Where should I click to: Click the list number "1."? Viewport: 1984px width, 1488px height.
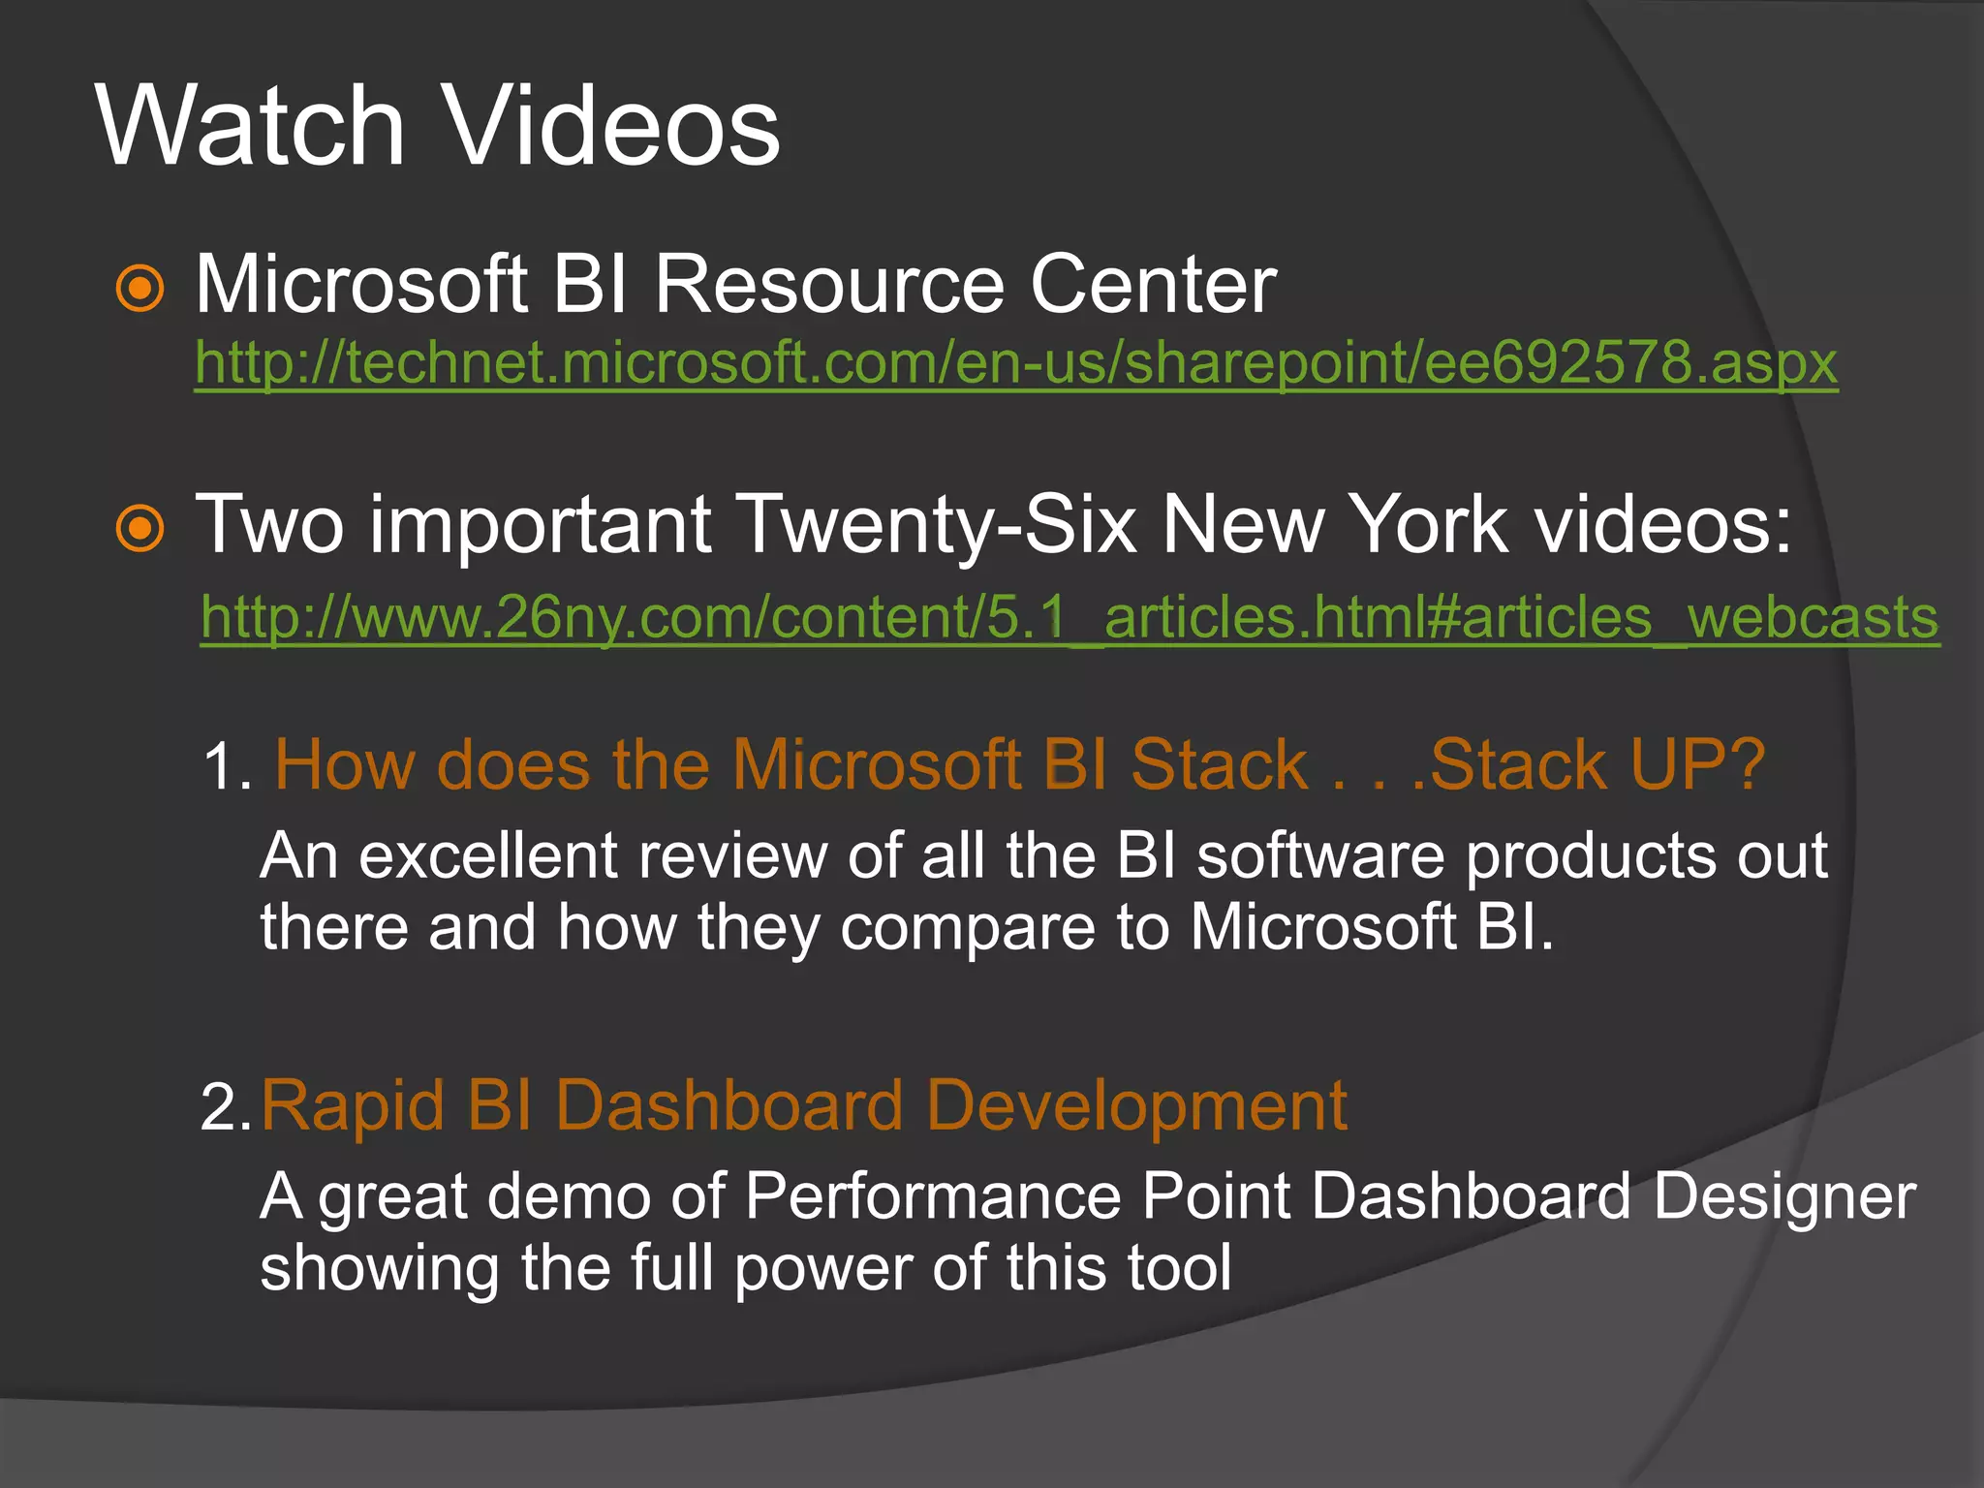click(228, 767)
